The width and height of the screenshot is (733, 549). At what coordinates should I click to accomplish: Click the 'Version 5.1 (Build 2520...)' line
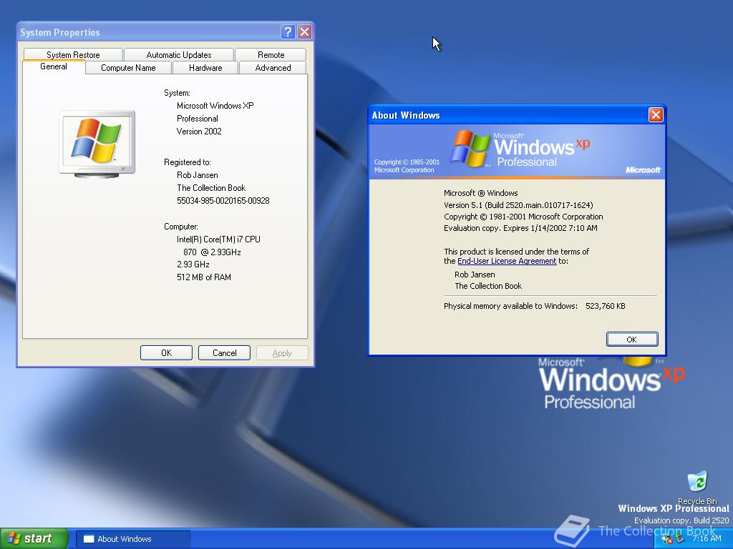[x=518, y=205]
